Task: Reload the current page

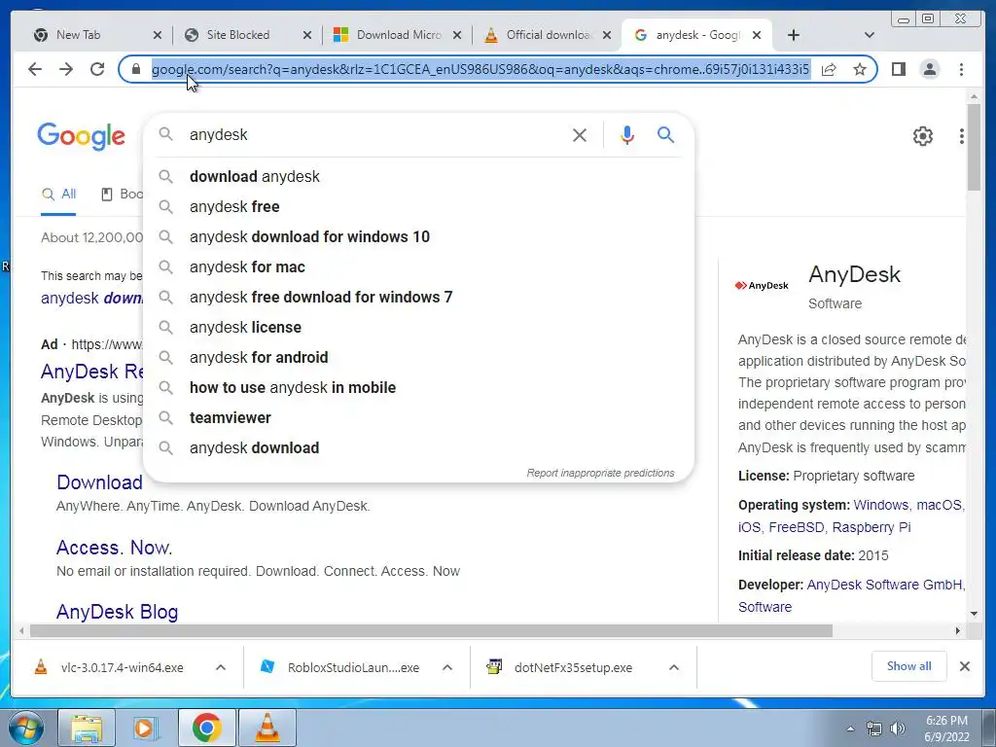Action: 97,69
